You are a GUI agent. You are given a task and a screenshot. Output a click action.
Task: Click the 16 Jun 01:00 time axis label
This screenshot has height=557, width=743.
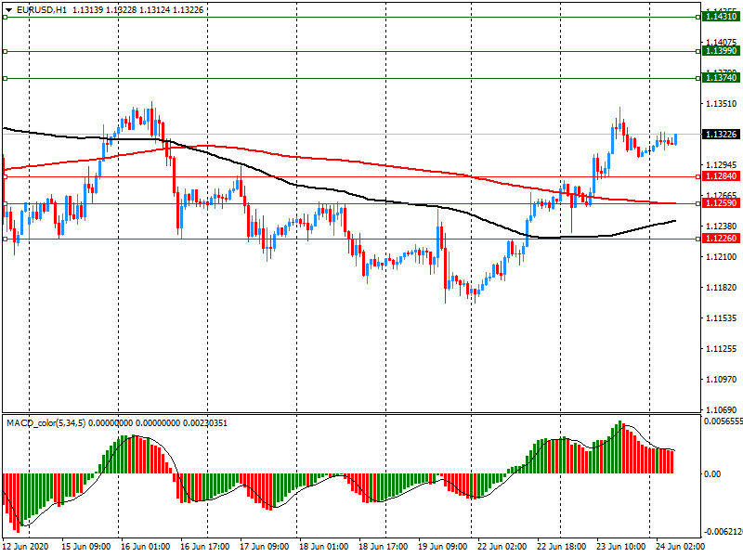click(145, 547)
